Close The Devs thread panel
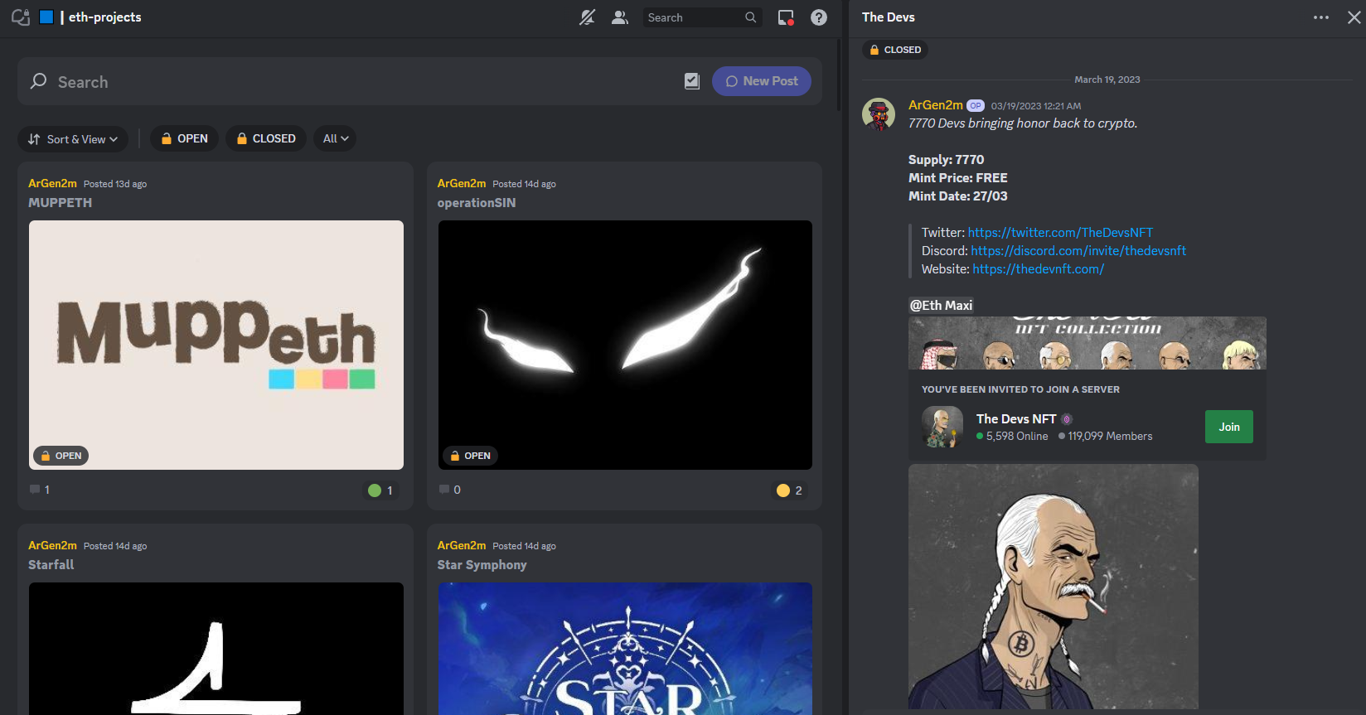1366x715 pixels. coord(1354,17)
